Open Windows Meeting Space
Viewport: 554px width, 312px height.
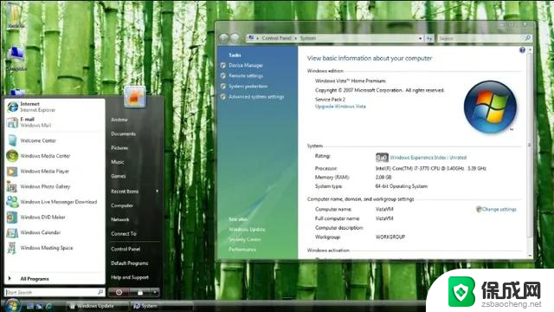coord(55,248)
